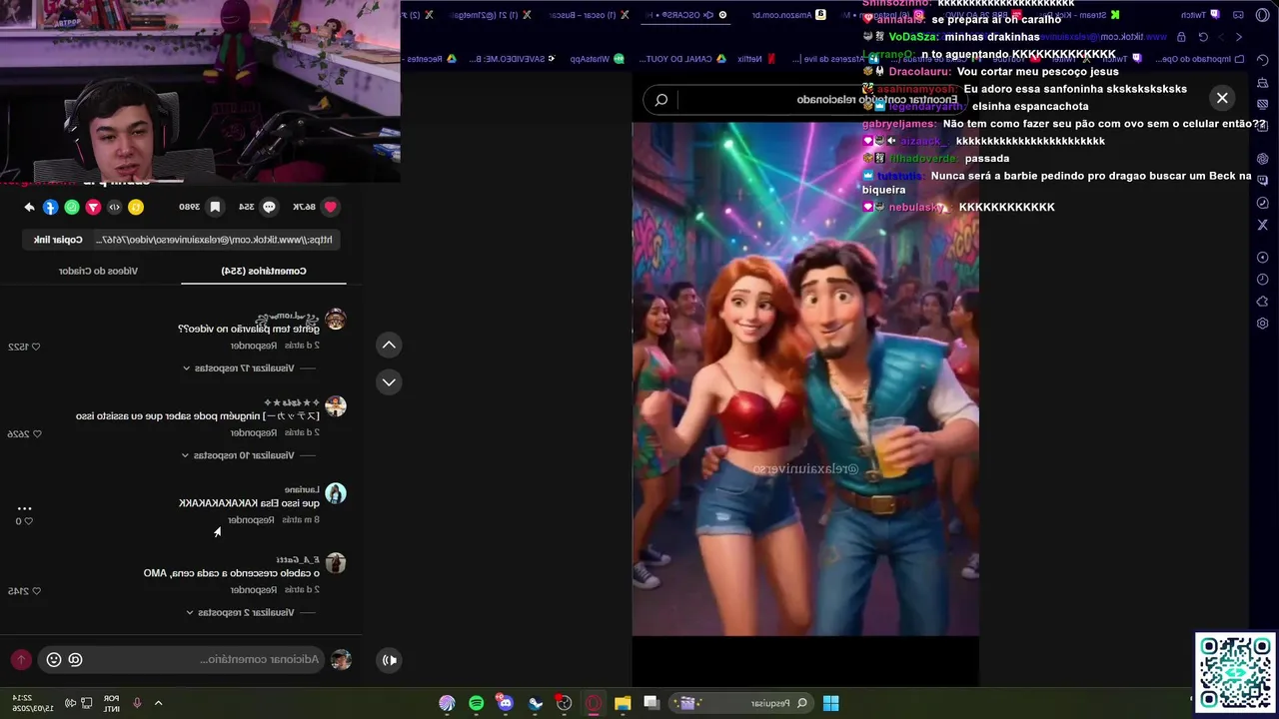Expand Visualizar 17 respostas
1279x719 pixels.
(239, 367)
